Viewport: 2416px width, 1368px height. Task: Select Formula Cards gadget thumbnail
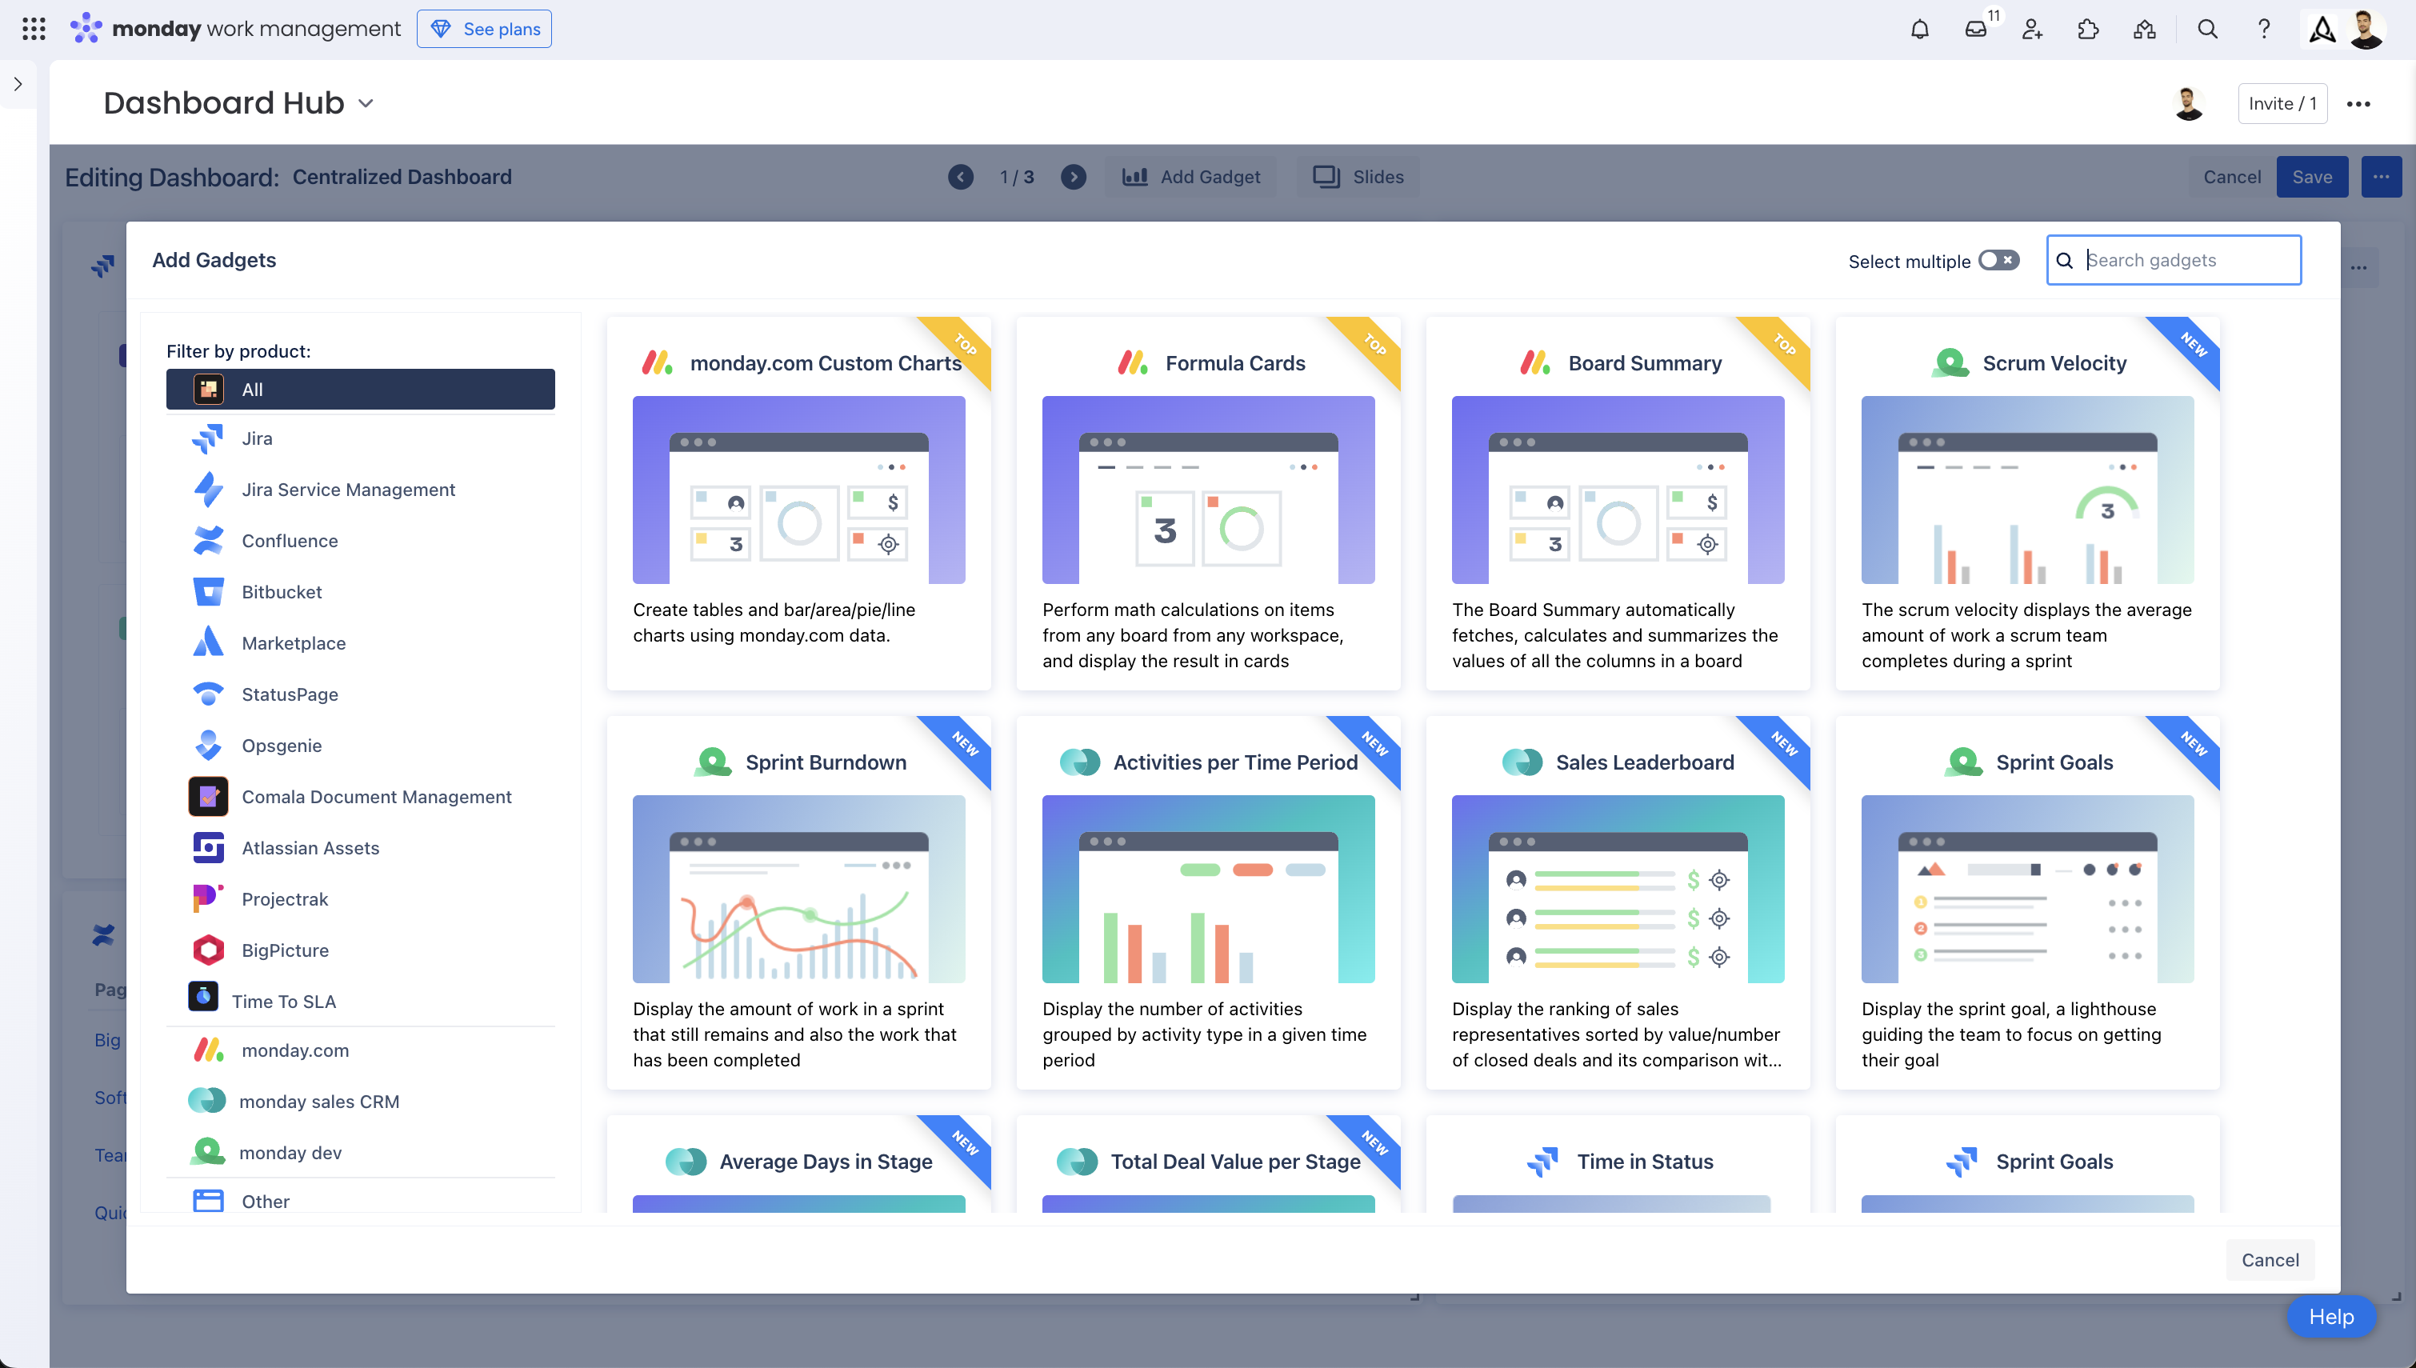point(1208,490)
